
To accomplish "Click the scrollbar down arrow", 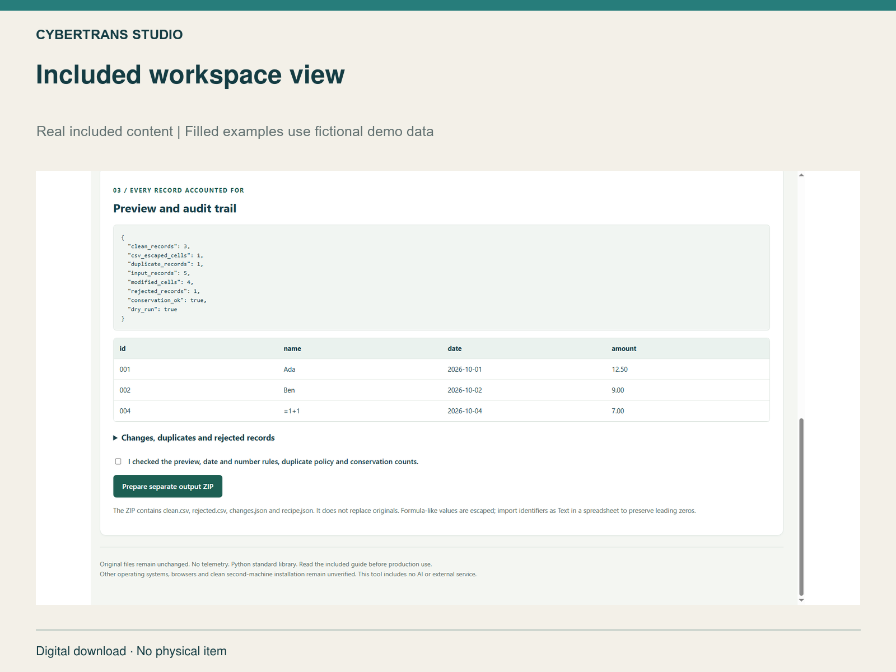I will (x=801, y=600).
